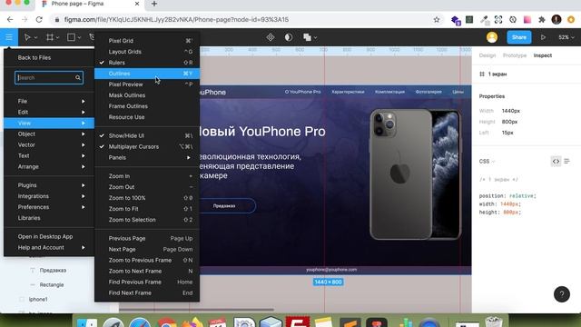581x327 pixels.
Task: Open the Figma main menu hamburger icon
Action: point(9,37)
